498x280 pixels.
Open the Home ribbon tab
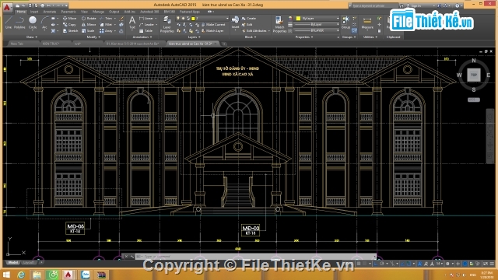click(21, 12)
